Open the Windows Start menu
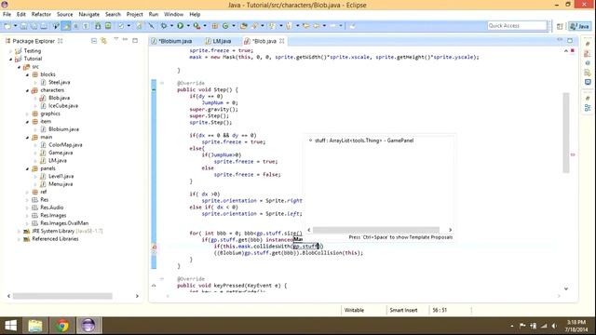 (10, 326)
